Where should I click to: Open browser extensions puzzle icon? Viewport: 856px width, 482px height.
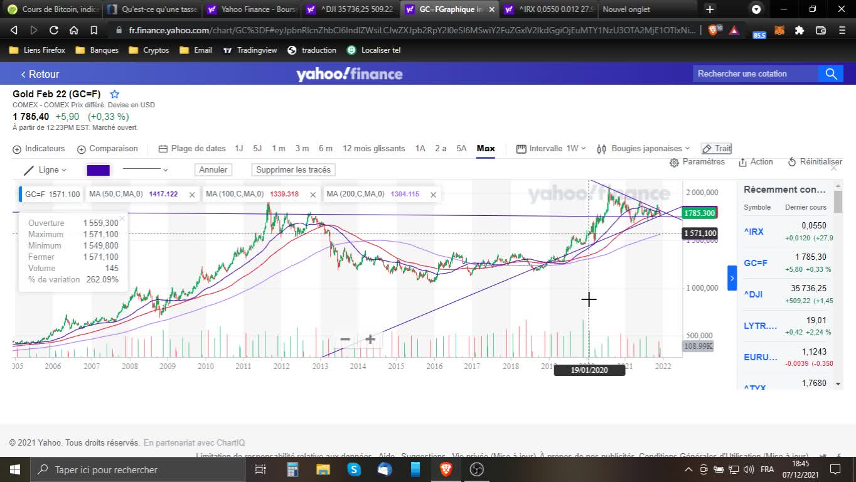pyautogui.click(x=800, y=30)
